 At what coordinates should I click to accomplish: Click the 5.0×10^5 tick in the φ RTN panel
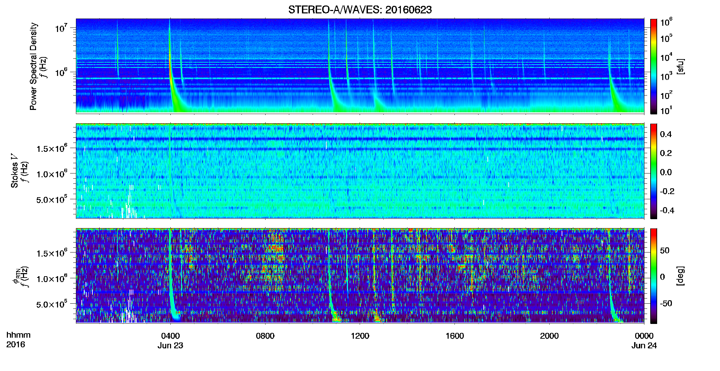tap(52, 304)
